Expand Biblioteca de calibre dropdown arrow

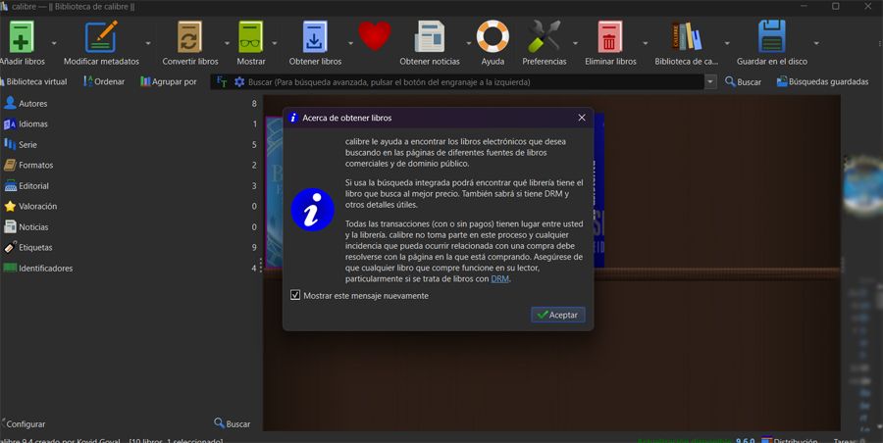click(727, 43)
